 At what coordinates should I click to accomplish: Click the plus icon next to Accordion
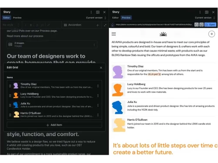[x=98, y=25]
